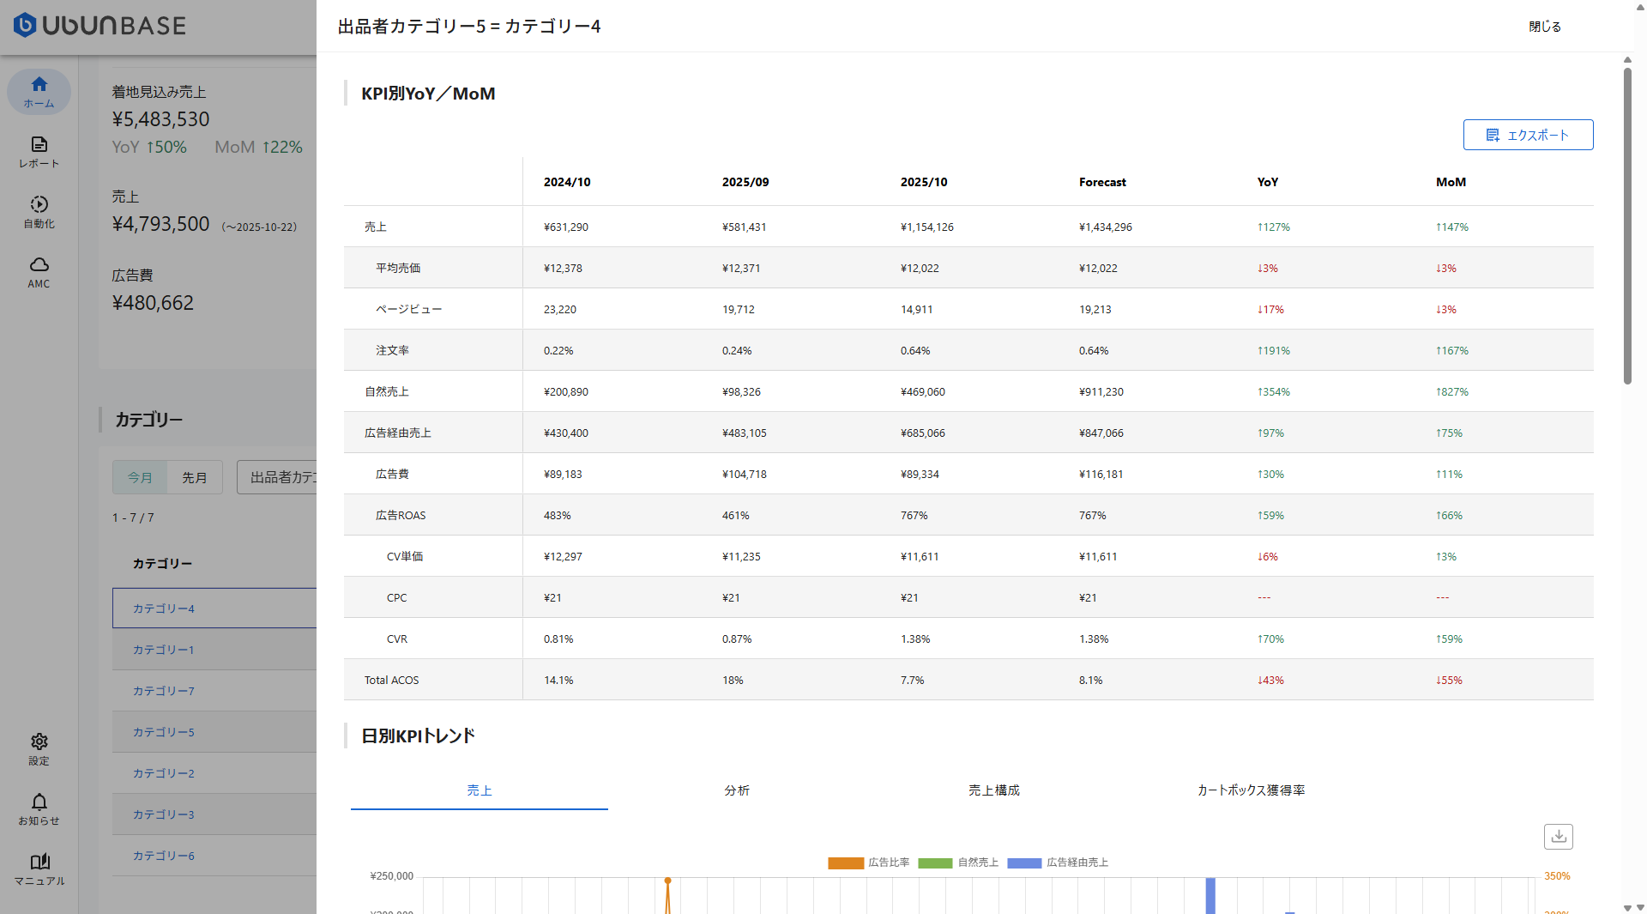1647x914 pixels.
Task: Open the 出品者カテゴリー dropdown
Action: click(x=279, y=477)
